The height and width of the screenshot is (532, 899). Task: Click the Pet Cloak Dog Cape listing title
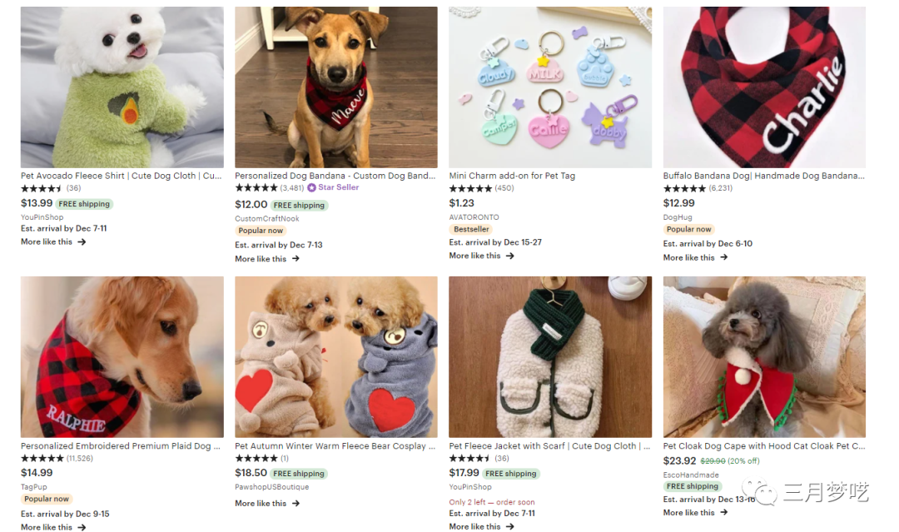pyautogui.click(x=763, y=446)
